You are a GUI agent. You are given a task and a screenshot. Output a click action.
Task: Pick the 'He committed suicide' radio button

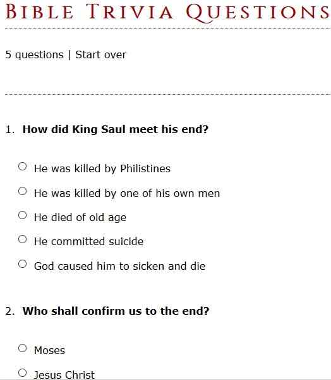23,239
